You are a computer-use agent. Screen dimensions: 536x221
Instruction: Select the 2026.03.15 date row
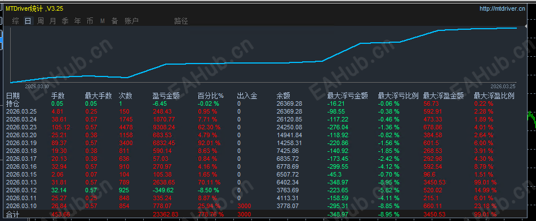point(21,174)
